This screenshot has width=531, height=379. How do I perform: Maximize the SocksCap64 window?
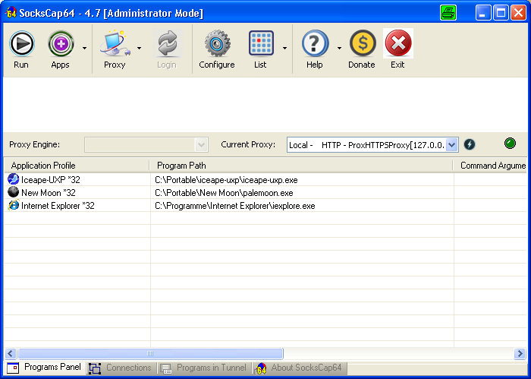501,13
